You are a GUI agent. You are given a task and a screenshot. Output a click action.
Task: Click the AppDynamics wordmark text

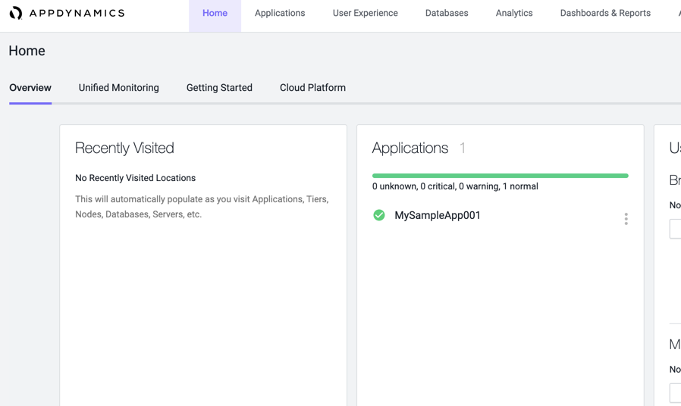coord(77,13)
